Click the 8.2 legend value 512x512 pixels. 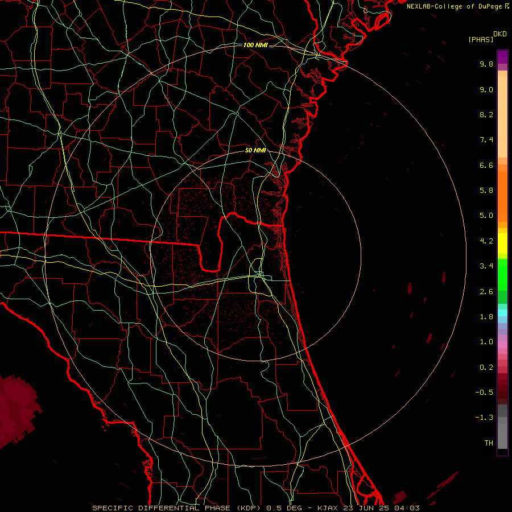pyautogui.click(x=486, y=114)
